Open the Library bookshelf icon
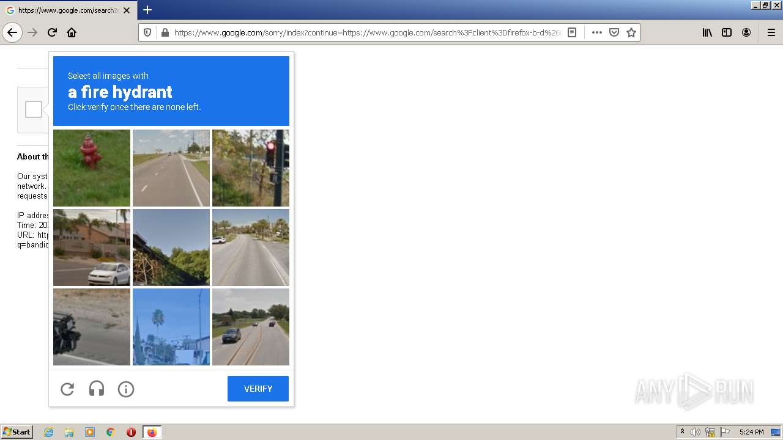 [707, 32]
